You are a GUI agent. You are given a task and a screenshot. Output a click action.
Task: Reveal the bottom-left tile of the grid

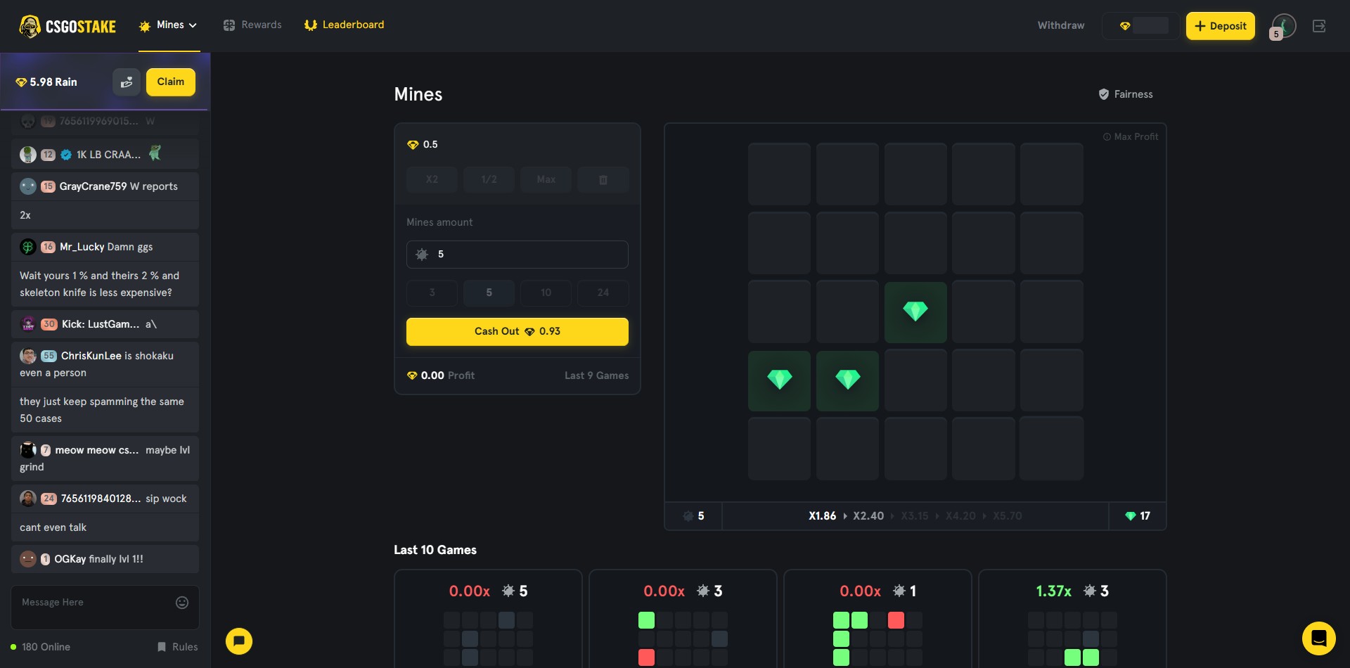779,449
